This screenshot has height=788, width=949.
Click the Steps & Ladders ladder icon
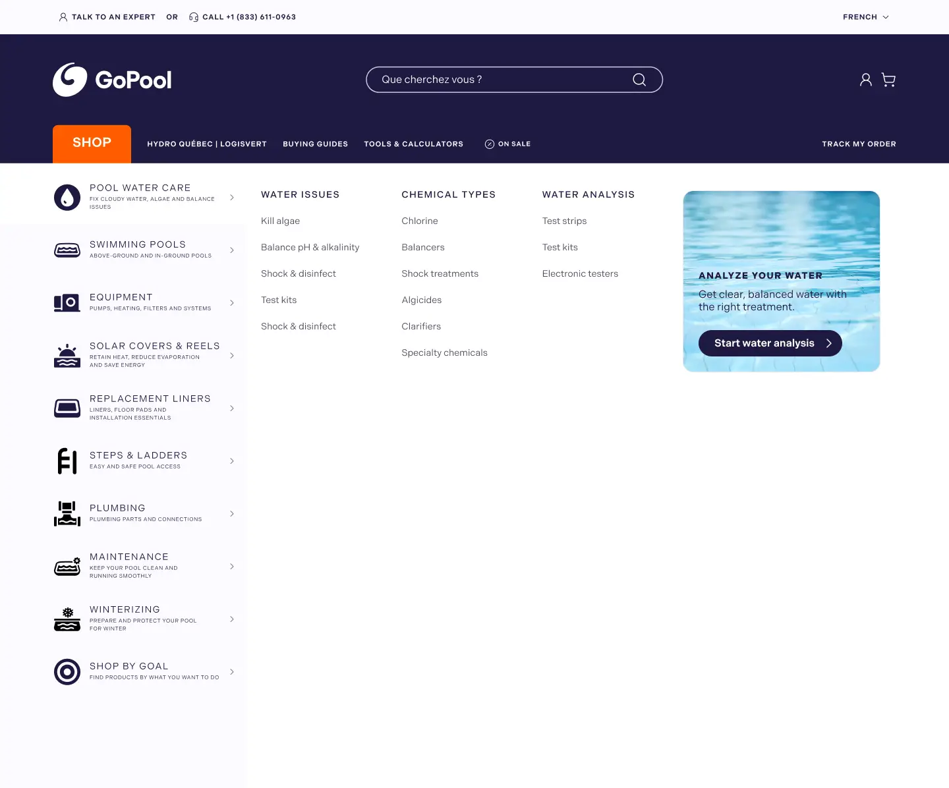point(67,461)
